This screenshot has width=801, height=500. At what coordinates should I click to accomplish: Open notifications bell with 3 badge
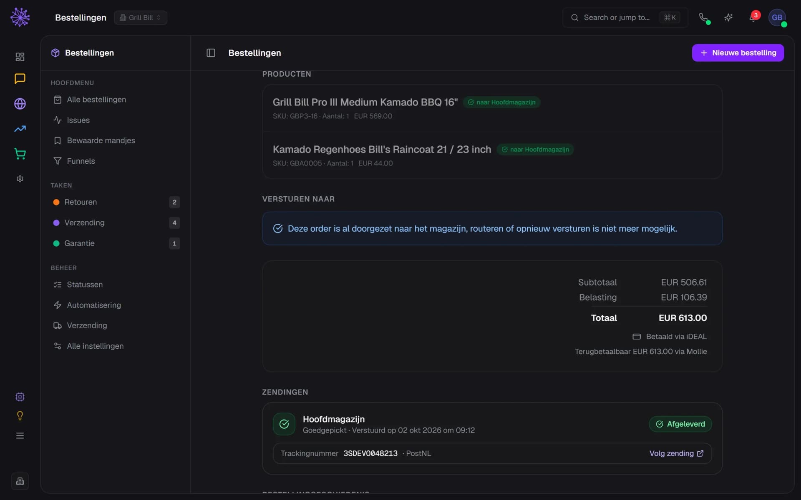(x=753, y=17)
